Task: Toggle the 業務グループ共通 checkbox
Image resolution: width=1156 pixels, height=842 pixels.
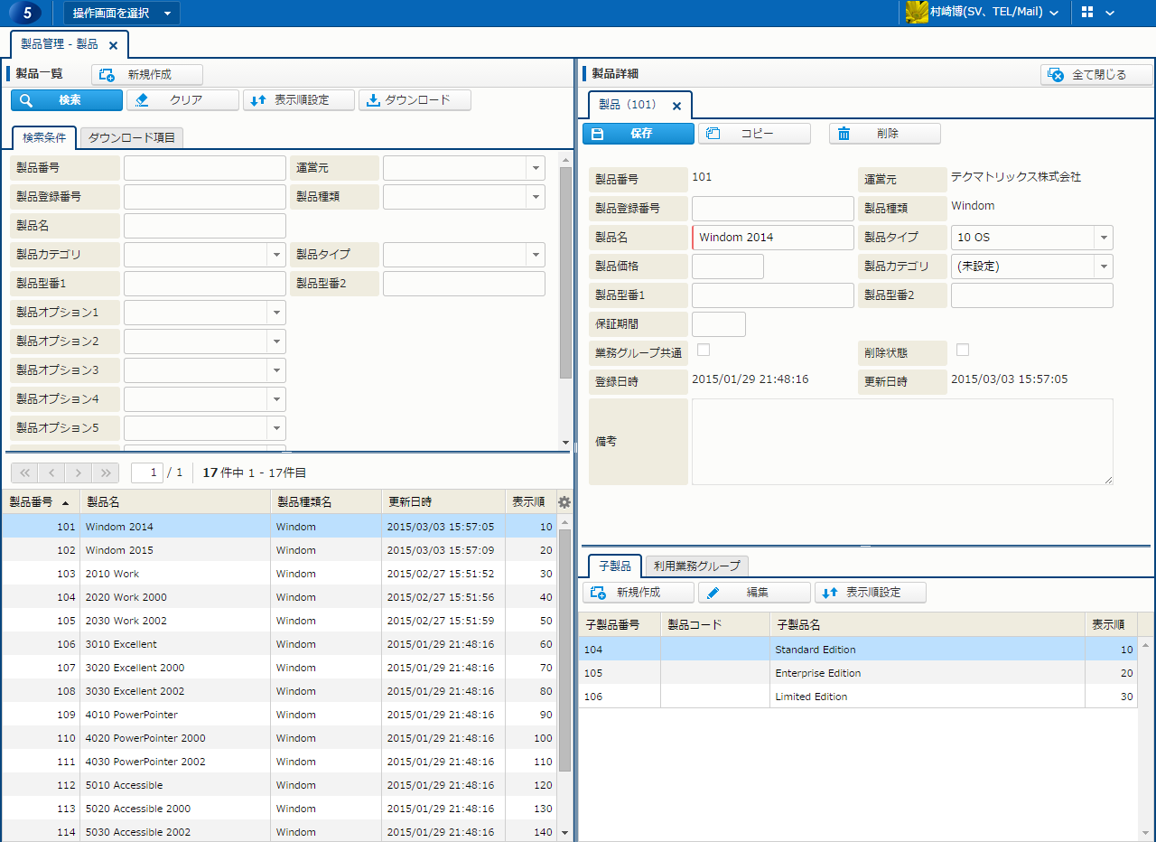Action: (x=704, y=350)
